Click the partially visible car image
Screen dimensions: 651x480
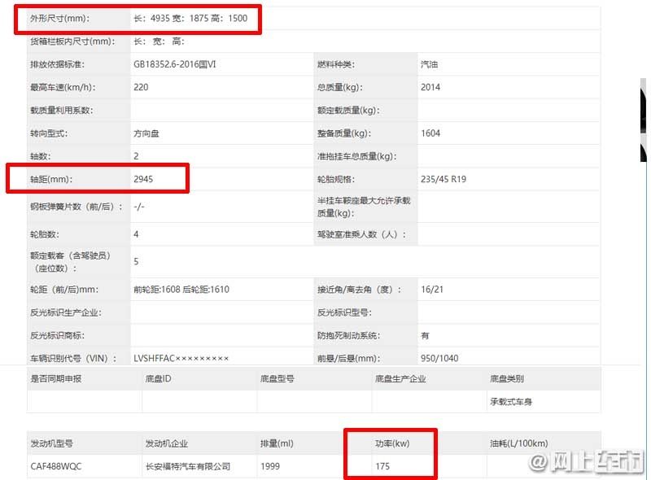[x=644, y=120]
